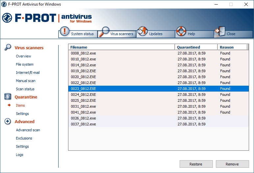Click the Virus scanners magnifying glass tab icon
Viewport: 254px width, 173px height.
(104, 32)
